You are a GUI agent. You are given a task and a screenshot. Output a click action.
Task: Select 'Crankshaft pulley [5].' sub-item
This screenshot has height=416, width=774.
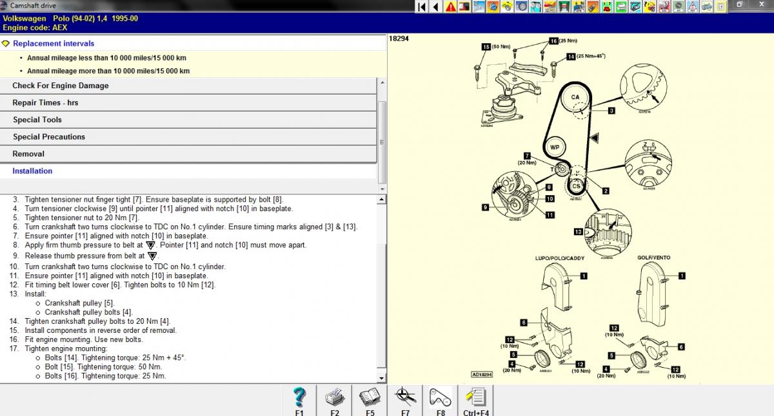click(x=79, y=303)
